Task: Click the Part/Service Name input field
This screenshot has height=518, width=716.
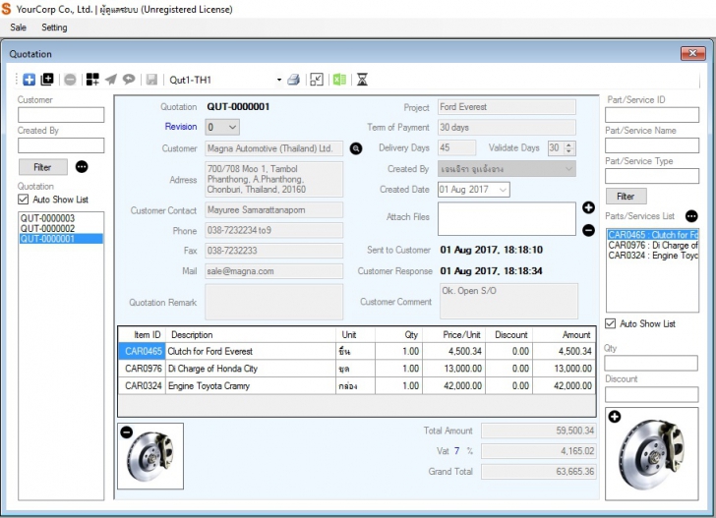Action: coord(651,145)
